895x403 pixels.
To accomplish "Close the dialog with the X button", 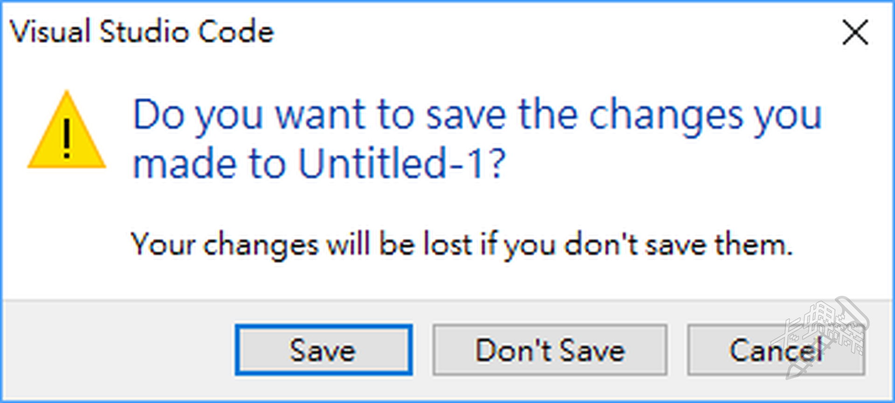I will pos(855,33).
